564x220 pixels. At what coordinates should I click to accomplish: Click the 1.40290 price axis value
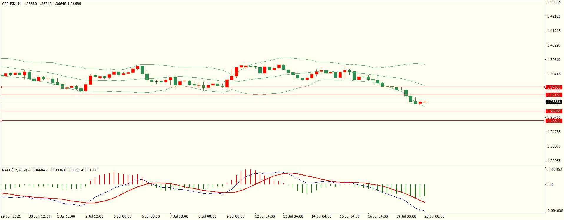554,45
